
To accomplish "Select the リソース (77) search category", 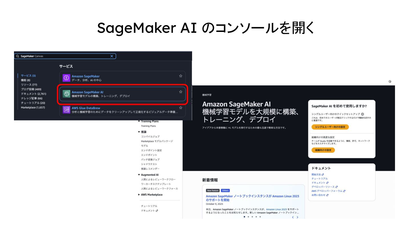I will 29,85.
